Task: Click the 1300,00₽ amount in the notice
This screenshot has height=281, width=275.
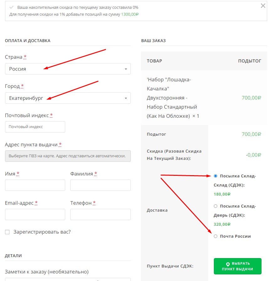Action: [130, 14]
